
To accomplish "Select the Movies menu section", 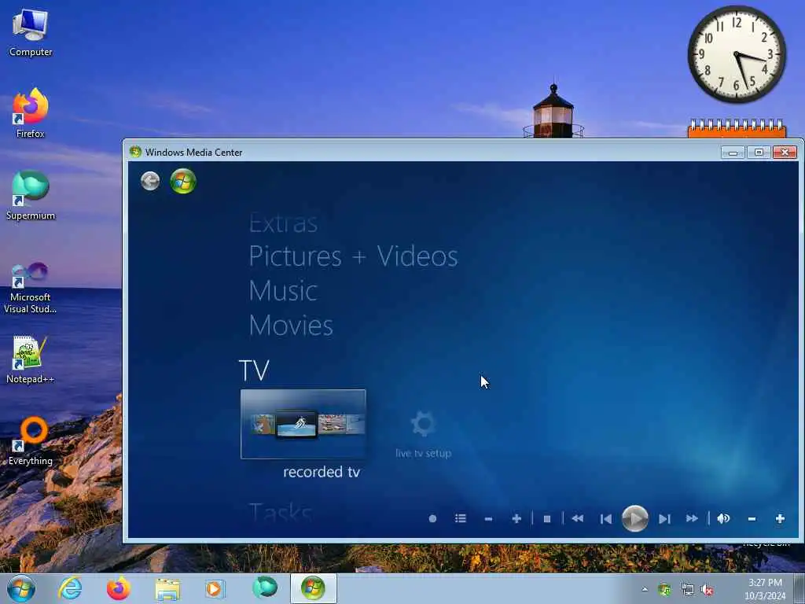I will click(x=291, y=325).
